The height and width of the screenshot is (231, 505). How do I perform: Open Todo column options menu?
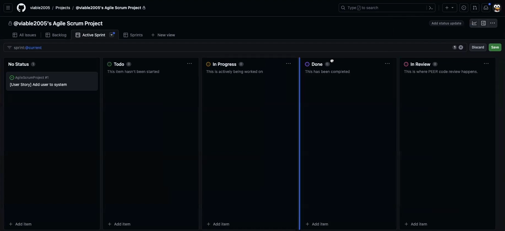190,64
